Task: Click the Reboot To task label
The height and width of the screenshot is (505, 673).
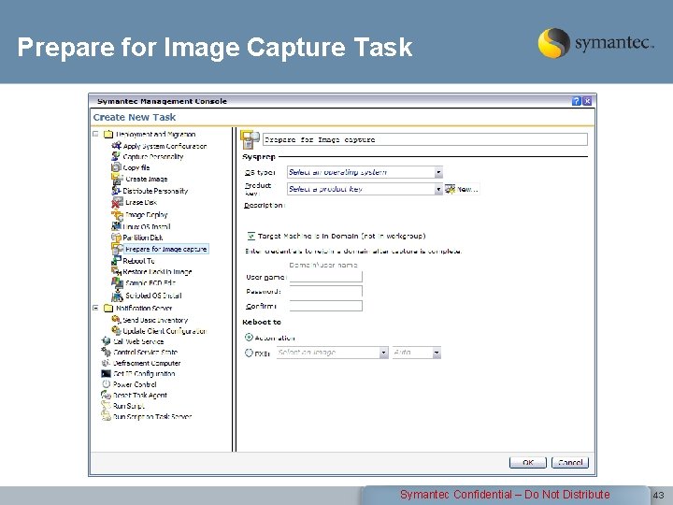Action: point(138,261)
